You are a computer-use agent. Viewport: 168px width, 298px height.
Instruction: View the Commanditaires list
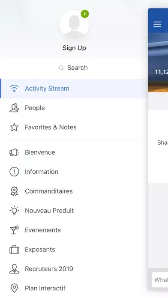[x=74, y=191]
